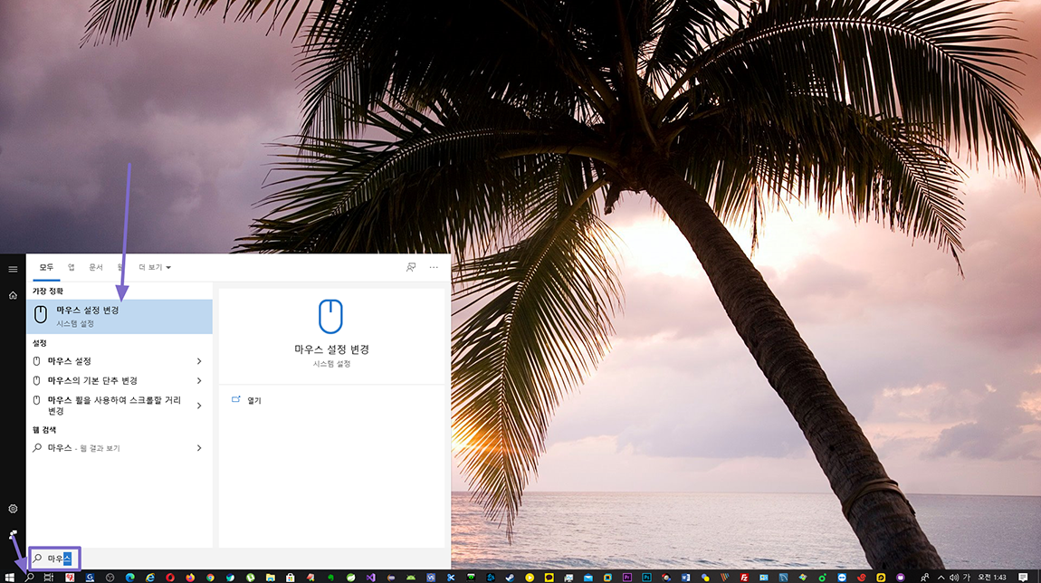Launch Firefox from the taskbar

click(190, 577)
